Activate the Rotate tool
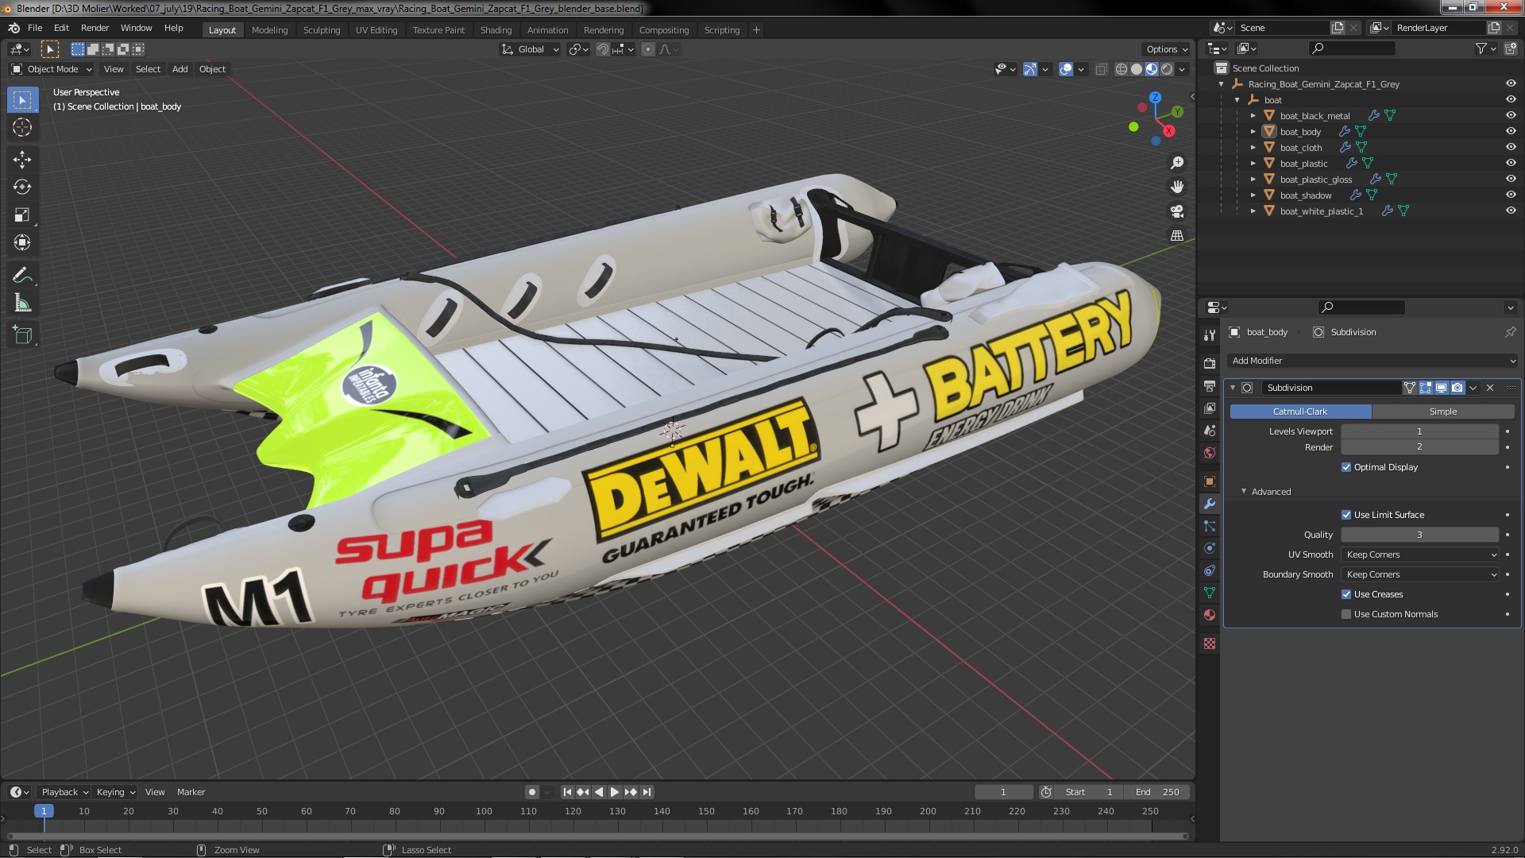This screenshot has height=858, width=1525. [22, 187]
